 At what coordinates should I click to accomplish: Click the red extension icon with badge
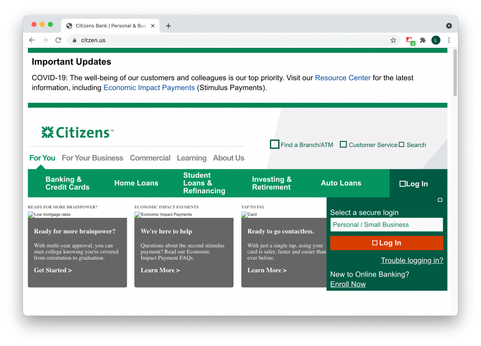tap(410, 41)
